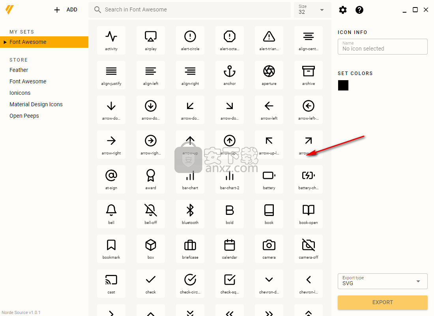Focus the Search in Font Awesome field

click(x=190, y=10)
